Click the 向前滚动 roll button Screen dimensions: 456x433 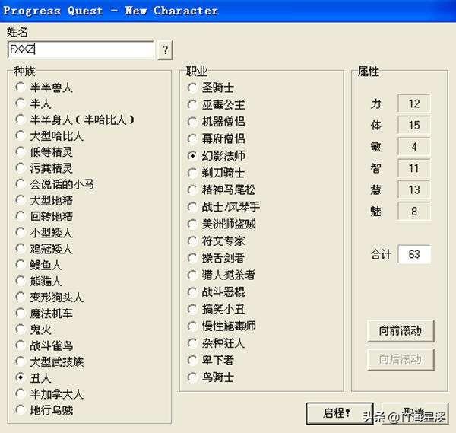point(401,331)
